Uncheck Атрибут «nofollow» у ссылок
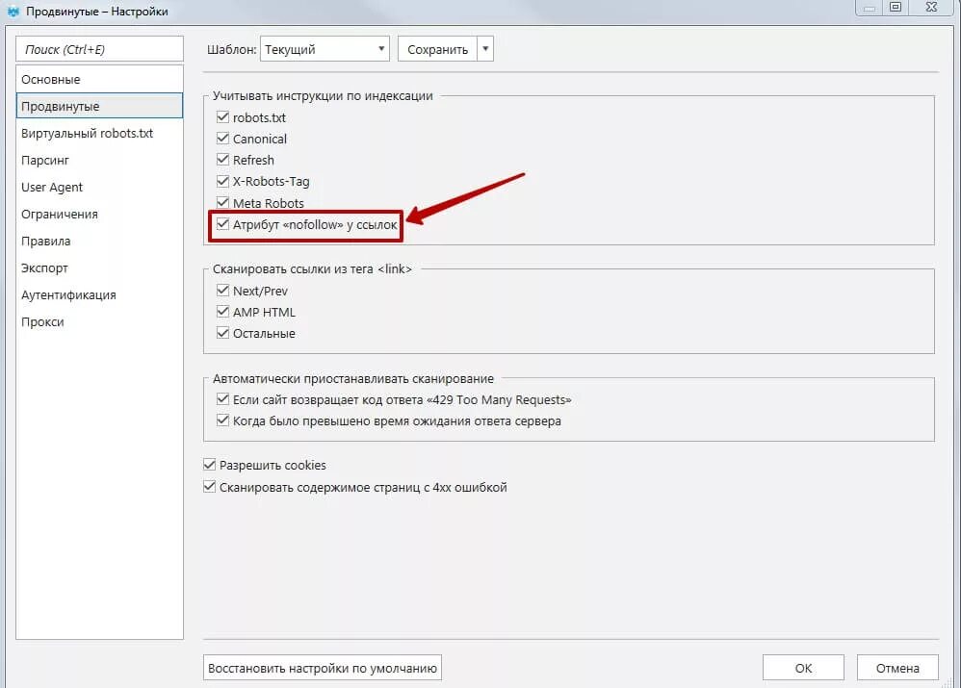Viewport: 961px width, 688px height. pos(222,224)
